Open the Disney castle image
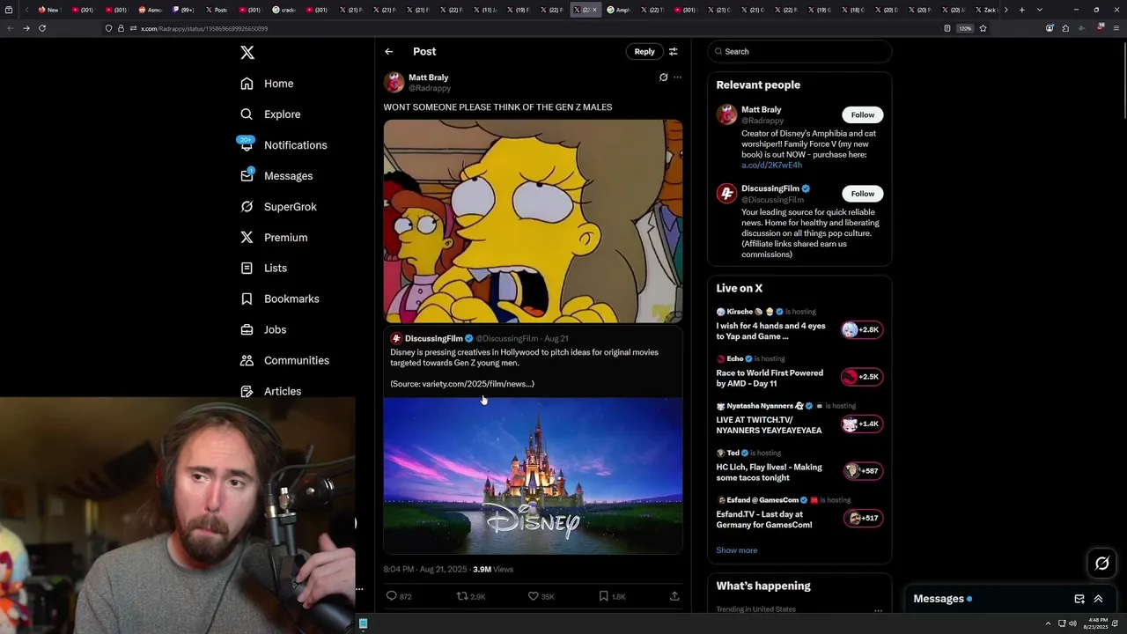Screen dimensions: 1127x634 (533, 475)
